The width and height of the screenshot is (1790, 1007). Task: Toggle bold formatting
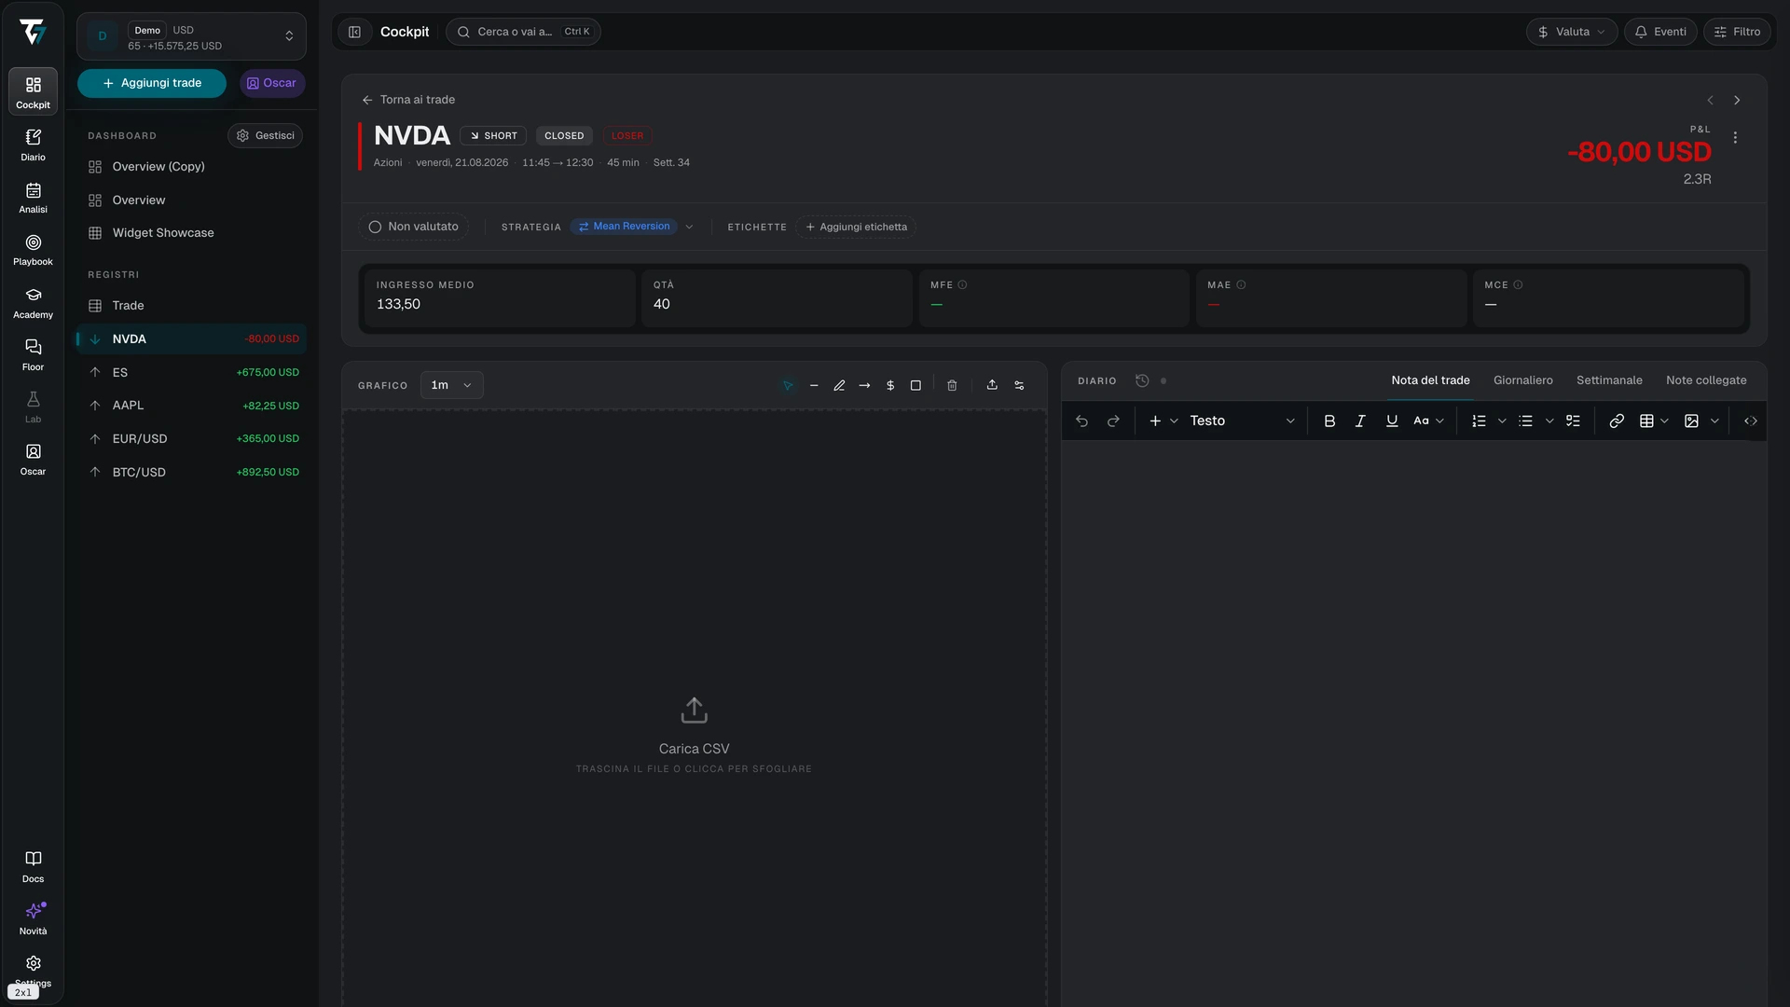coord(1329,421)
